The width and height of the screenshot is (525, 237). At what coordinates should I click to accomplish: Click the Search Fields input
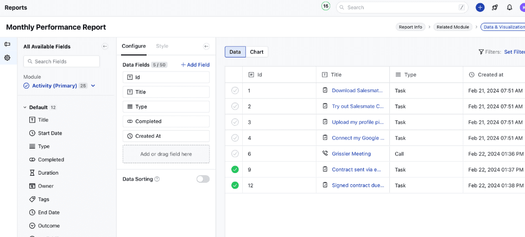pos(61,61)
